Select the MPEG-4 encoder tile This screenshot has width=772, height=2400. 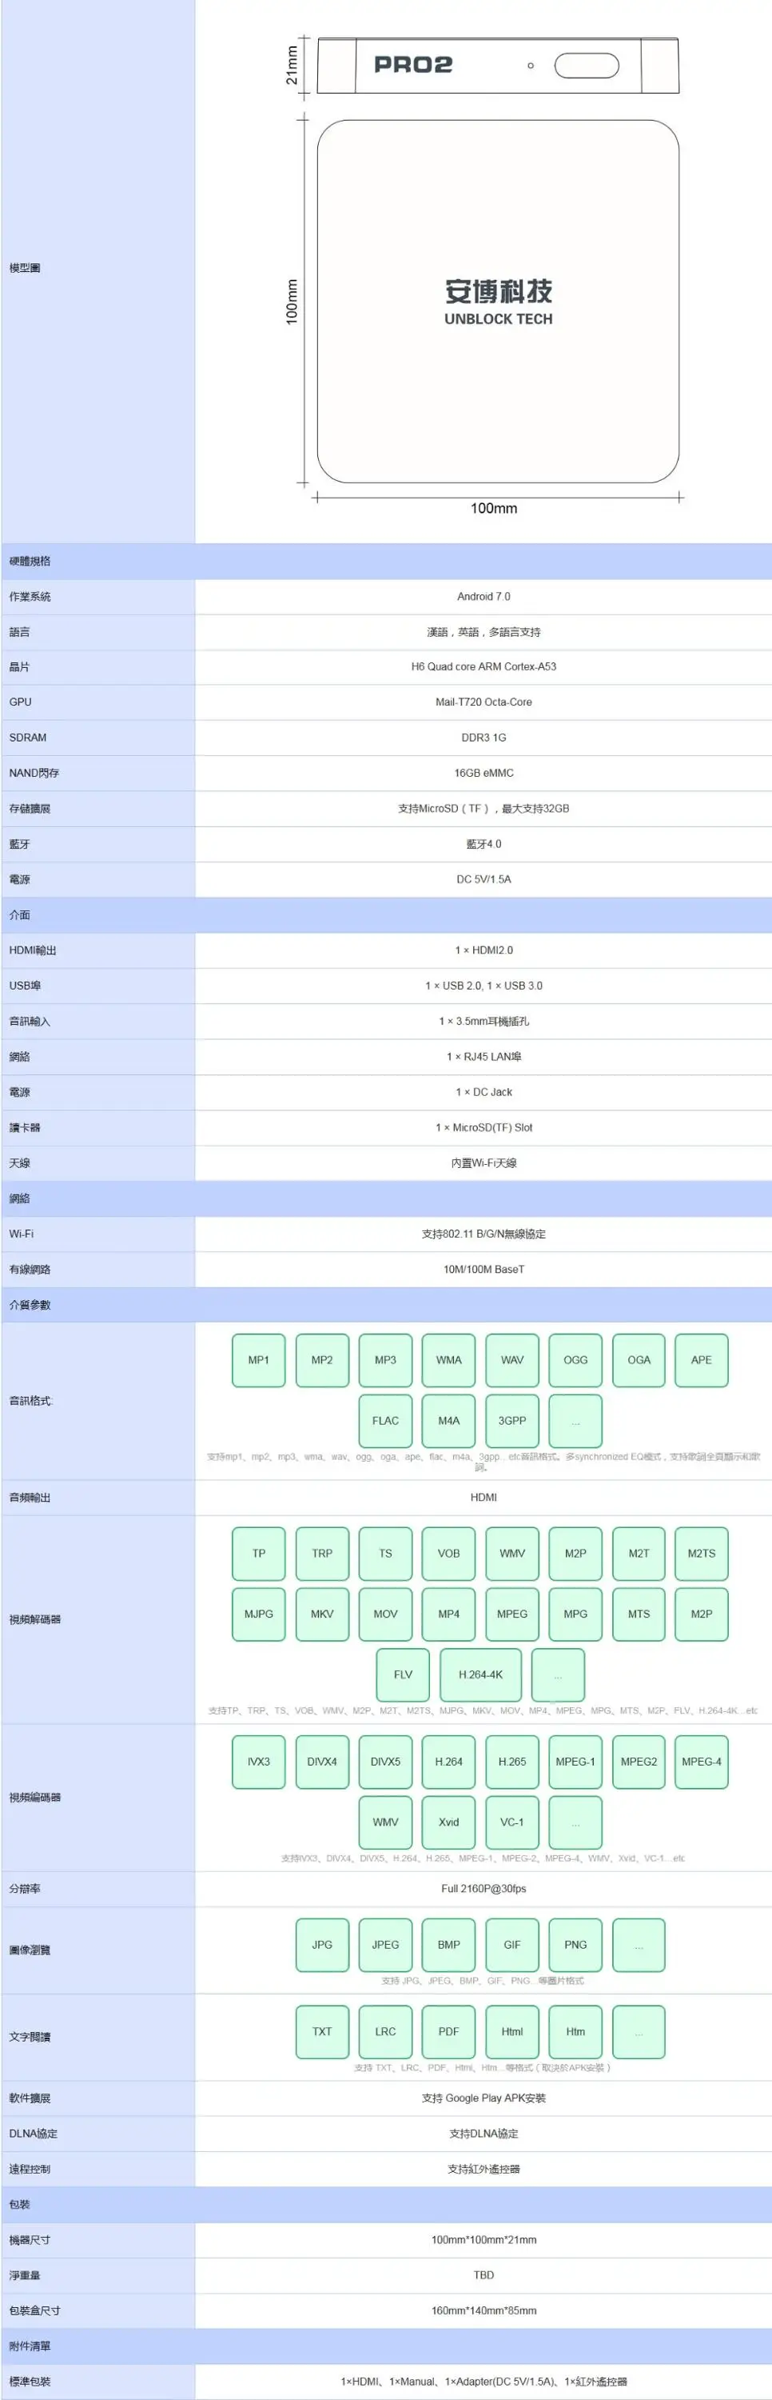click(x=701, y=1761)
